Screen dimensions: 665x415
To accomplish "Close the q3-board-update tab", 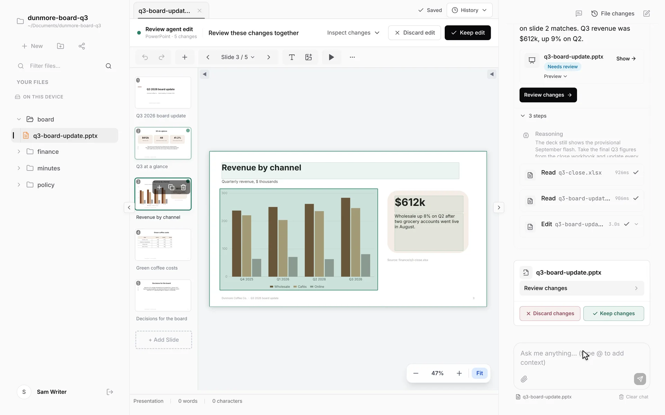I will point(199,11).
